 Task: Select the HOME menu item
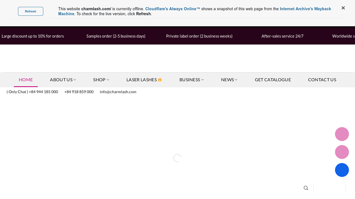26,80
